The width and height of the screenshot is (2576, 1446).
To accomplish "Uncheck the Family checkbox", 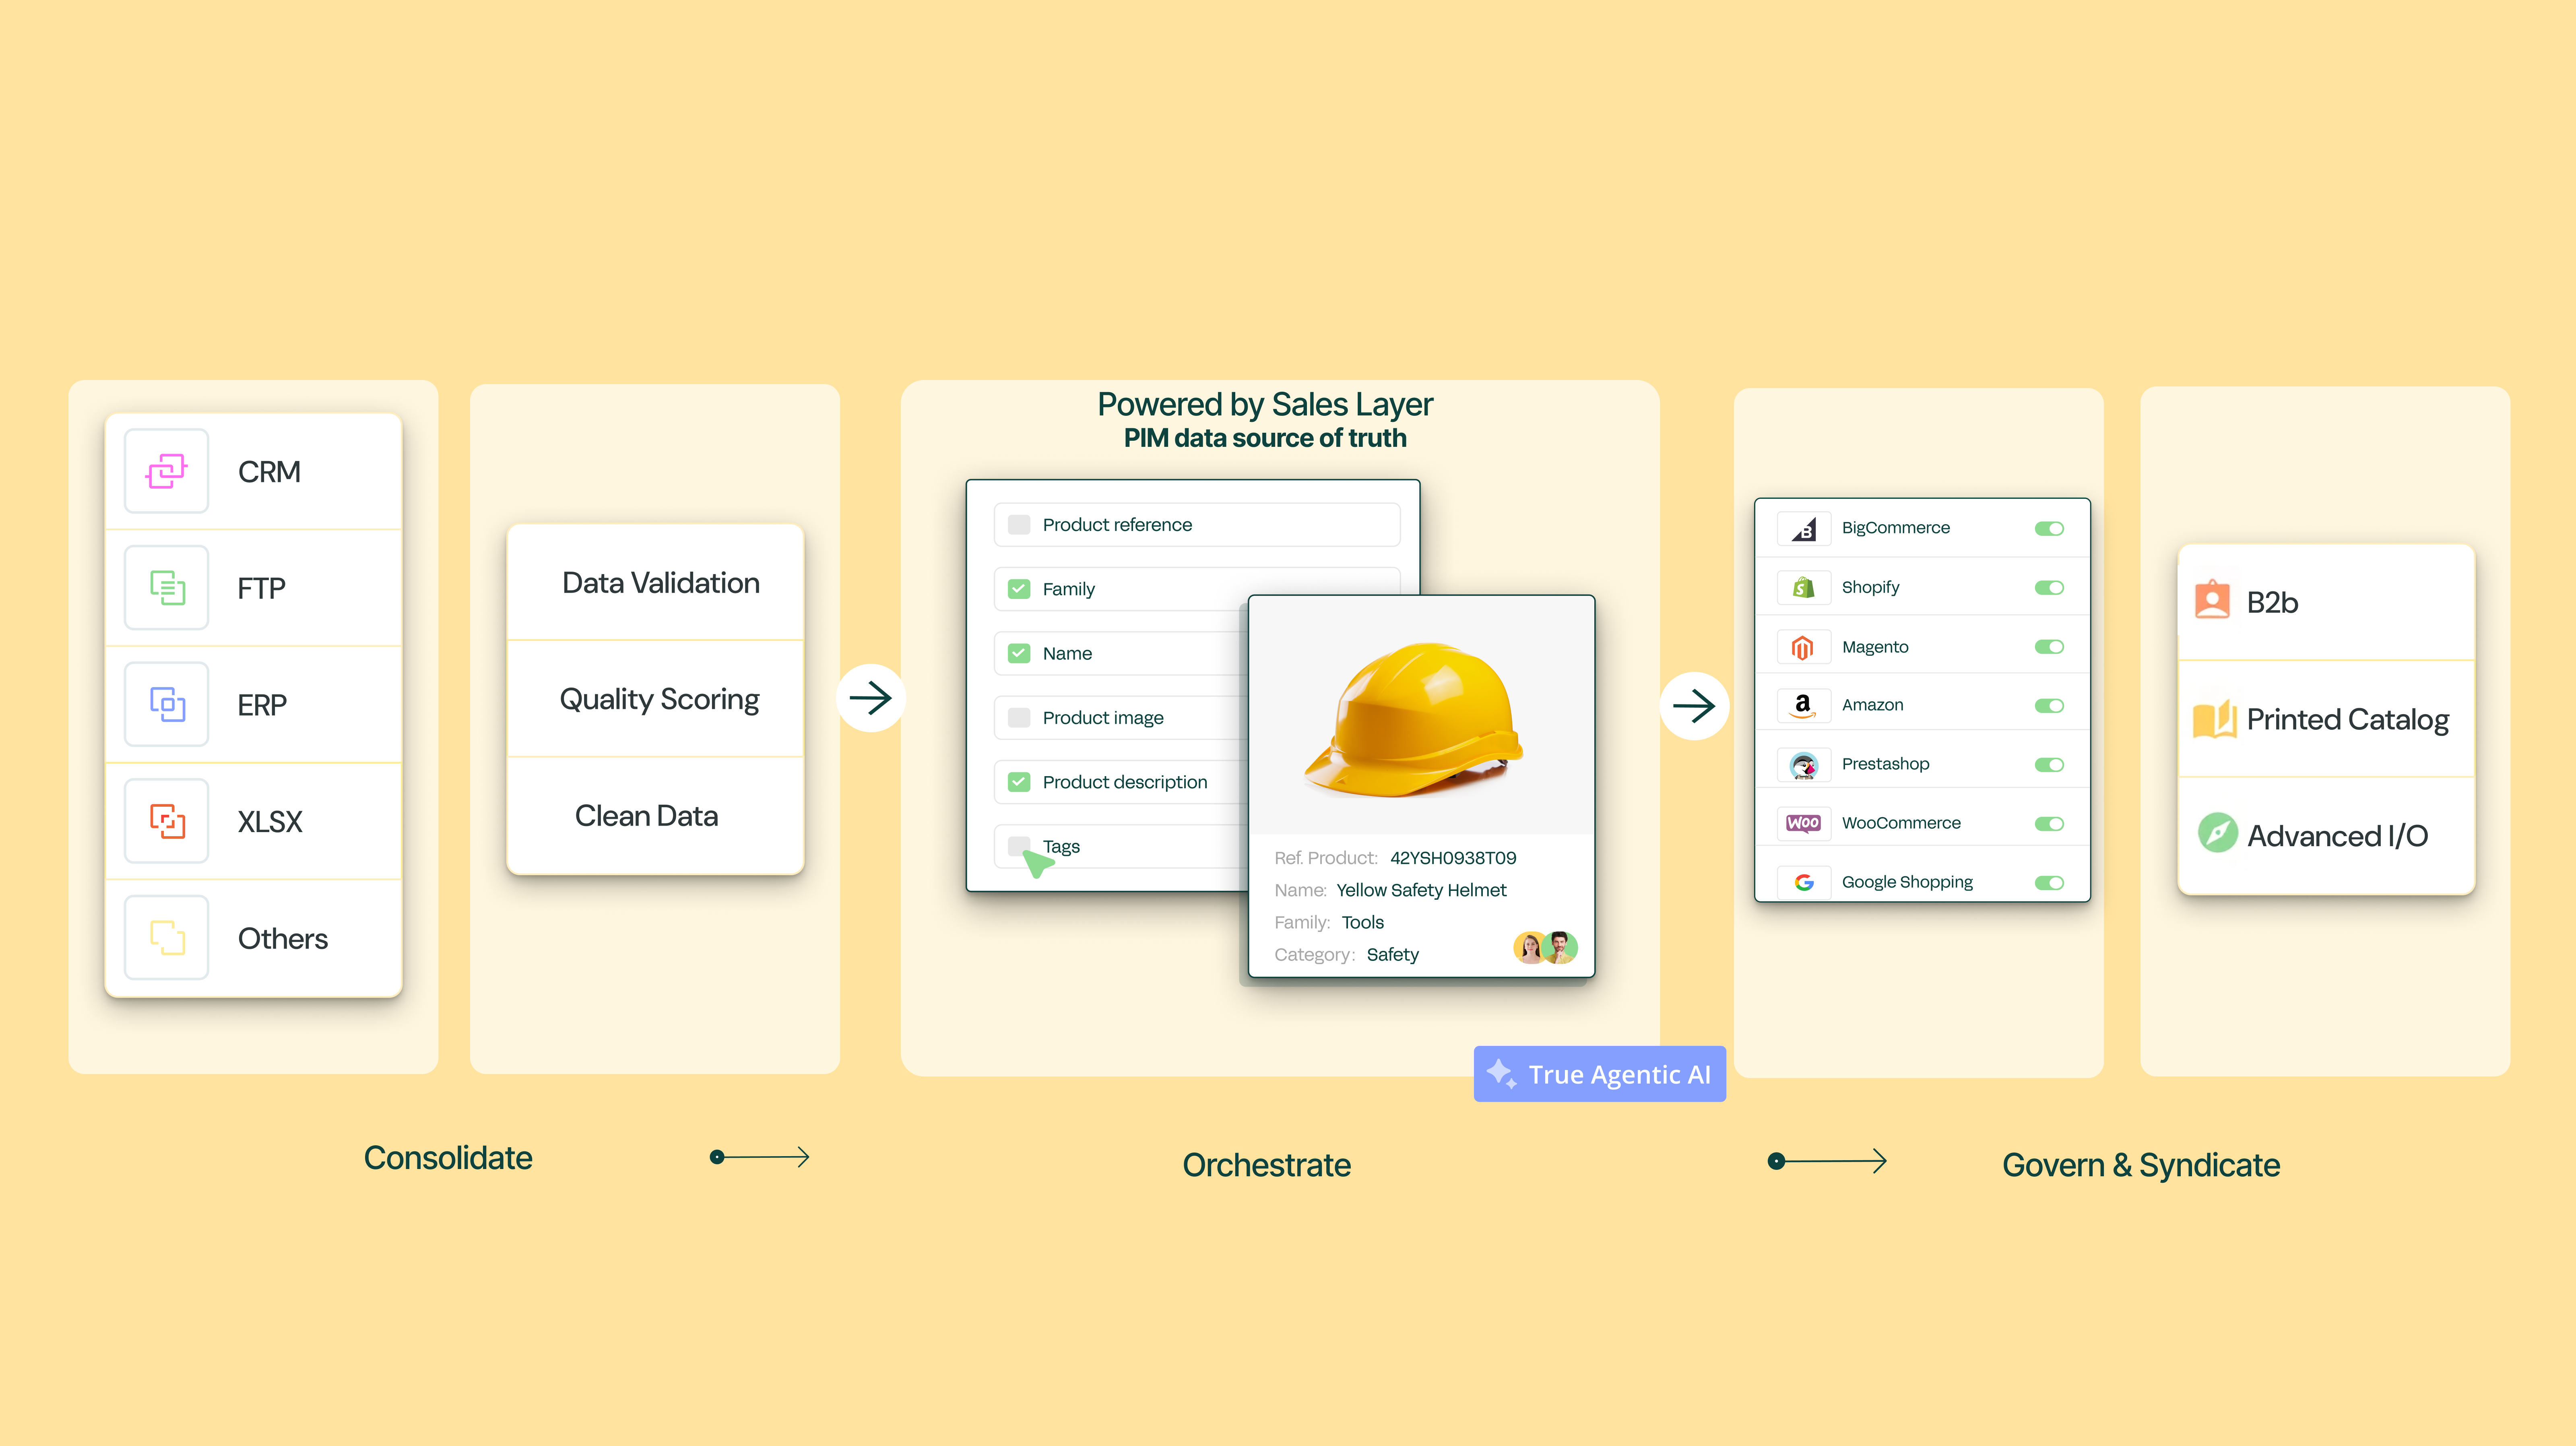I will (1019, 589).
